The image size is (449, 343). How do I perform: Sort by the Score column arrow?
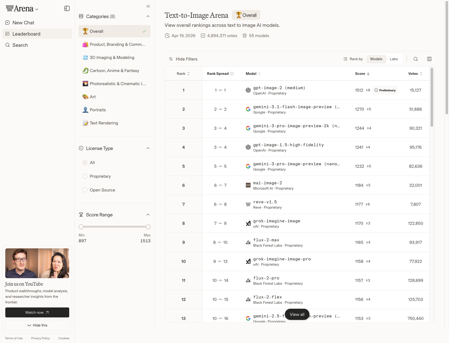pyautogui.click(x=368, y=74)
